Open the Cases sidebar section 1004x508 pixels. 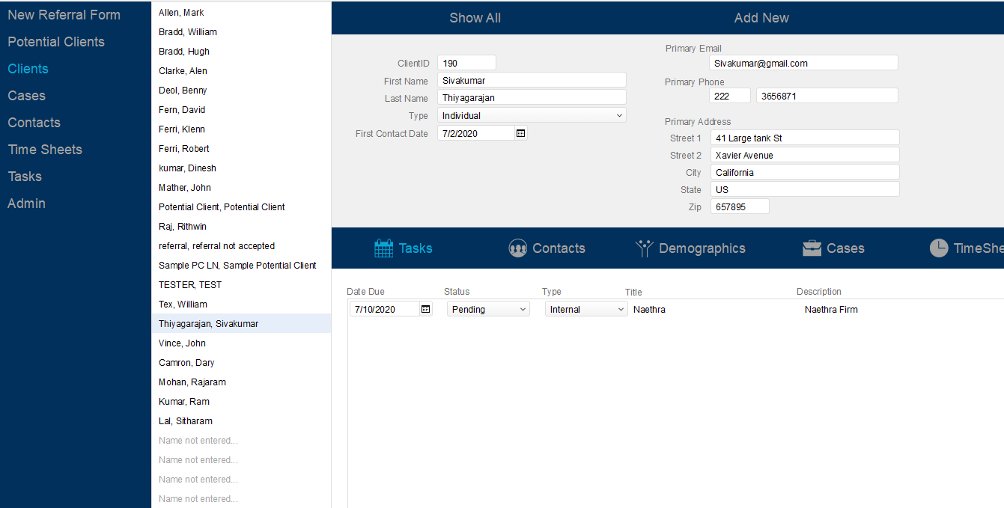tap(26, 96)
